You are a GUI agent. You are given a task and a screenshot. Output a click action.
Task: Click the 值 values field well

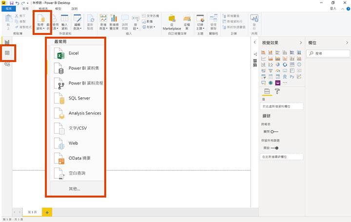pyautogui.click(x=282, y=106)
